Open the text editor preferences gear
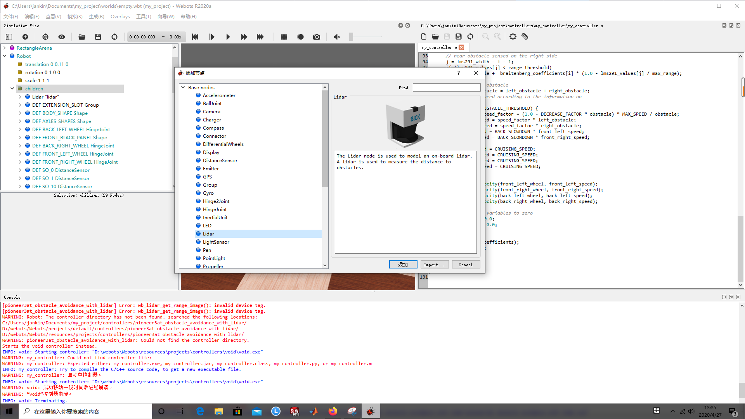745x419 pixels. coord(513,36)
